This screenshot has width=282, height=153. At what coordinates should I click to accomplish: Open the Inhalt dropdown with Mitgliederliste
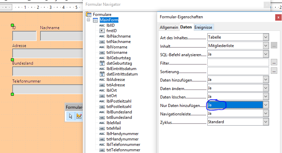tap(266, 45)
